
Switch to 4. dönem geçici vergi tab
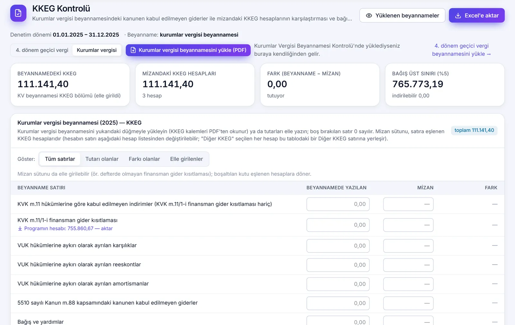click(x=42, y=50)
